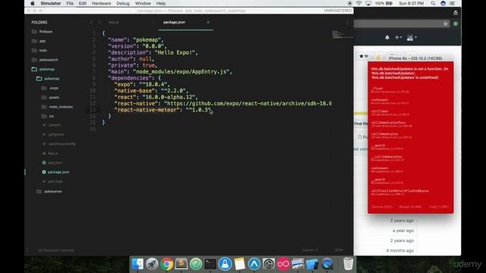Open the Simulator menu

point(51,3)
